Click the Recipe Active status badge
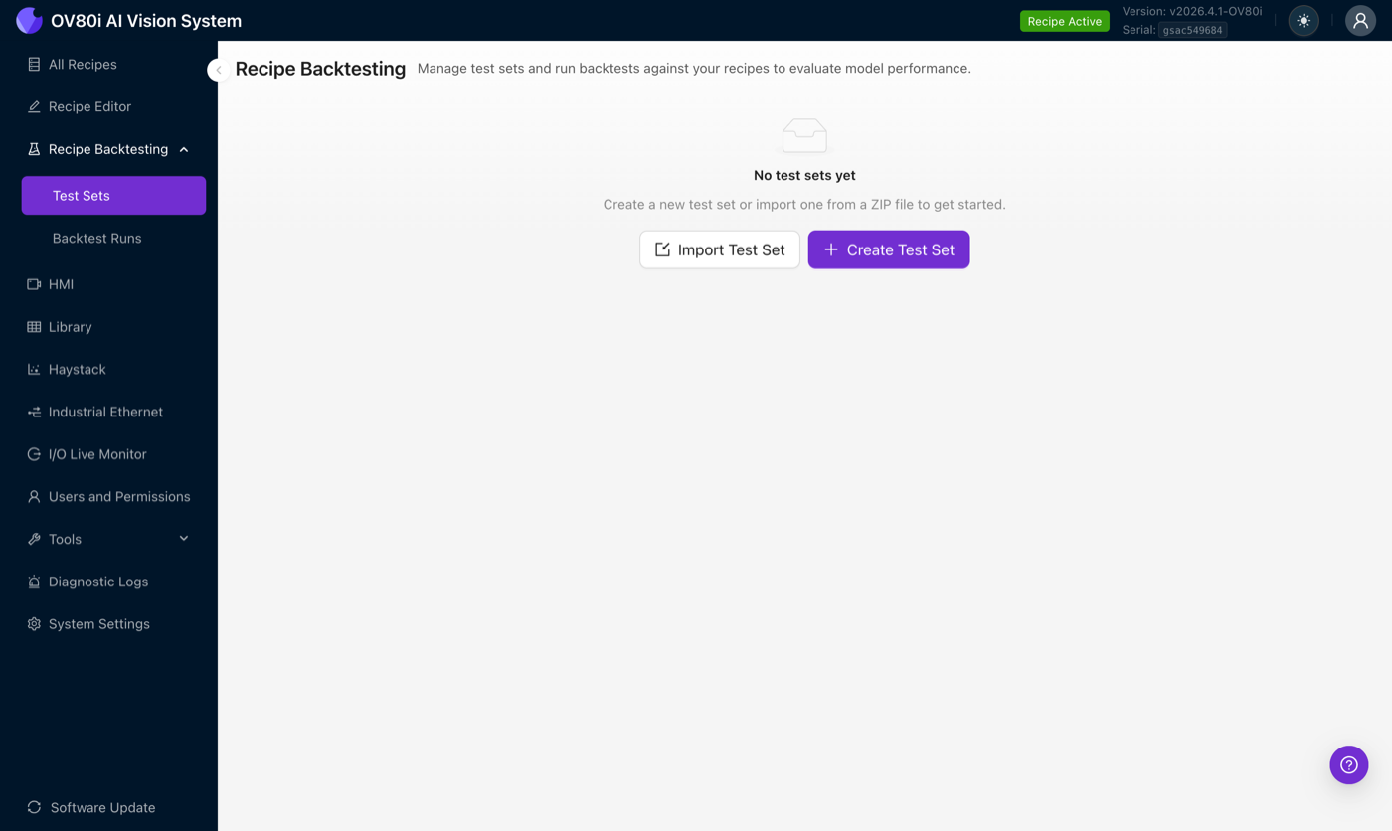Screen dimensions: 1392x831 (x=1064, y=20)
